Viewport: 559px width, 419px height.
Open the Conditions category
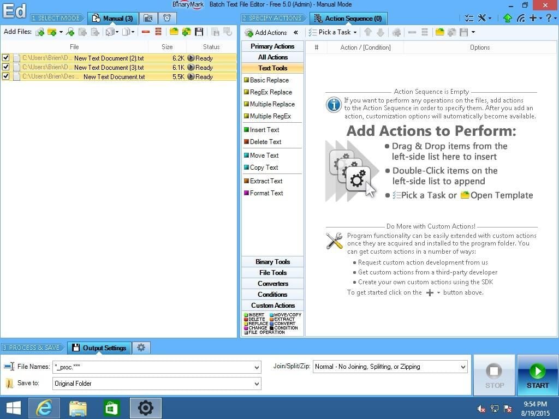coord(273,294)
